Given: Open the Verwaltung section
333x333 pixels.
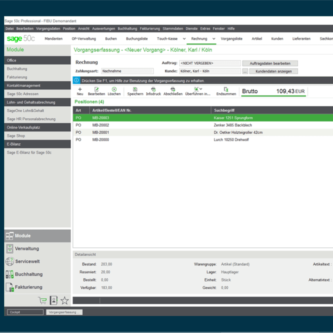Looking at the screenshot, I should pyautogui.click(x=37, y=249).
